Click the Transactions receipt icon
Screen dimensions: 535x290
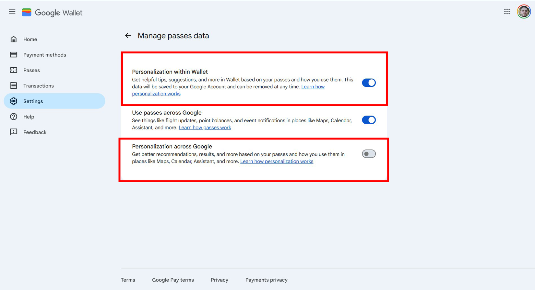13,86
